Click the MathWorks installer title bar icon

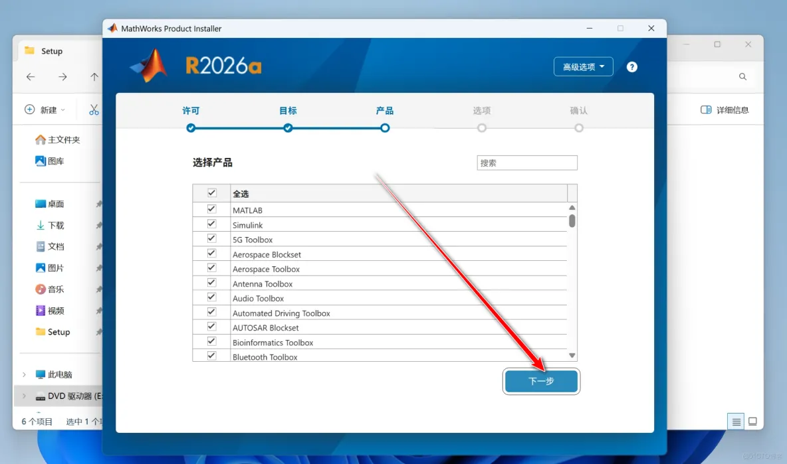(113, 29)
